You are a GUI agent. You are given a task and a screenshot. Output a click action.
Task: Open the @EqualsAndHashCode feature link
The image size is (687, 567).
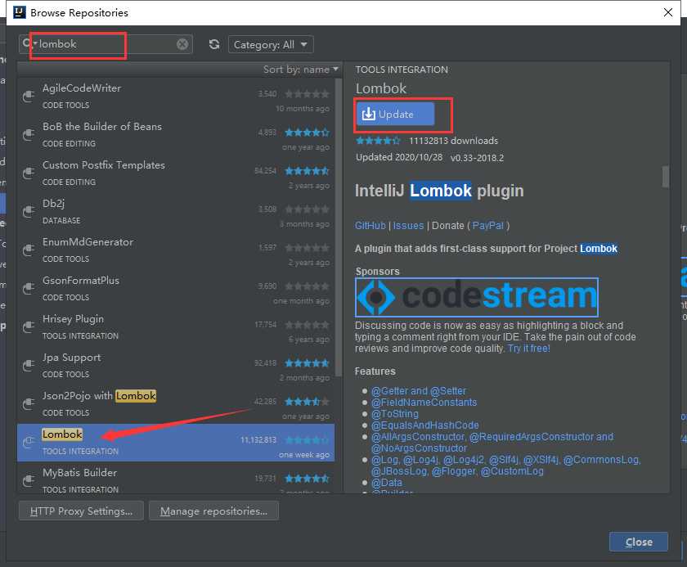424,425
